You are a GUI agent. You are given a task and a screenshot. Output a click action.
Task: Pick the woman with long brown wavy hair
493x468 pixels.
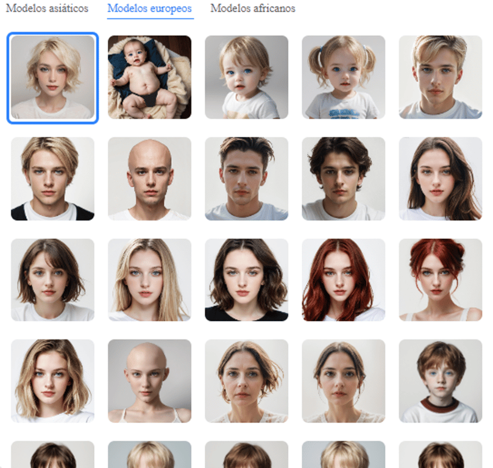(441, 179)
